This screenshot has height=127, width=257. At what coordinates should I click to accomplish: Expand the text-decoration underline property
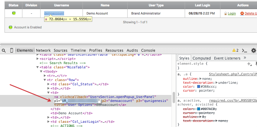216,83
